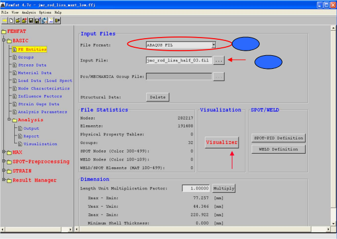337x239 pixels.
Task: Click the Length Unit Multiplication Factor field
Action: [196, 188]
